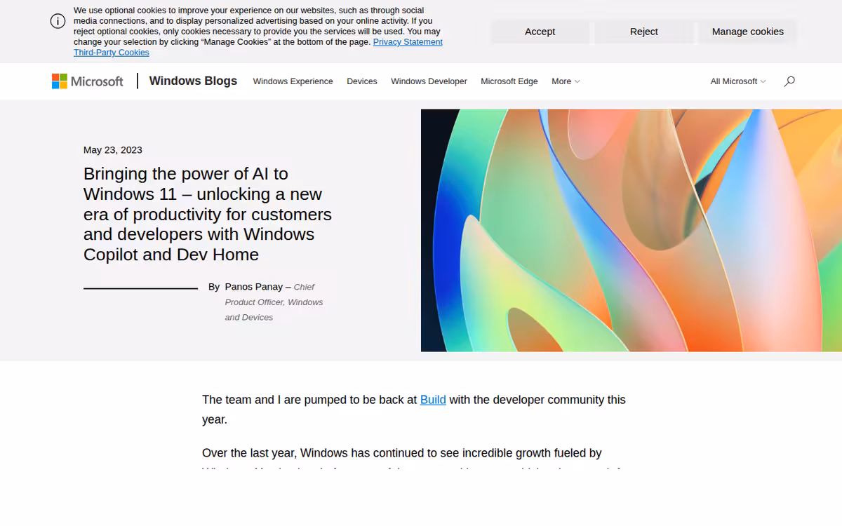Reject optional cookies
842x526 pixels.
click(643, 32)
